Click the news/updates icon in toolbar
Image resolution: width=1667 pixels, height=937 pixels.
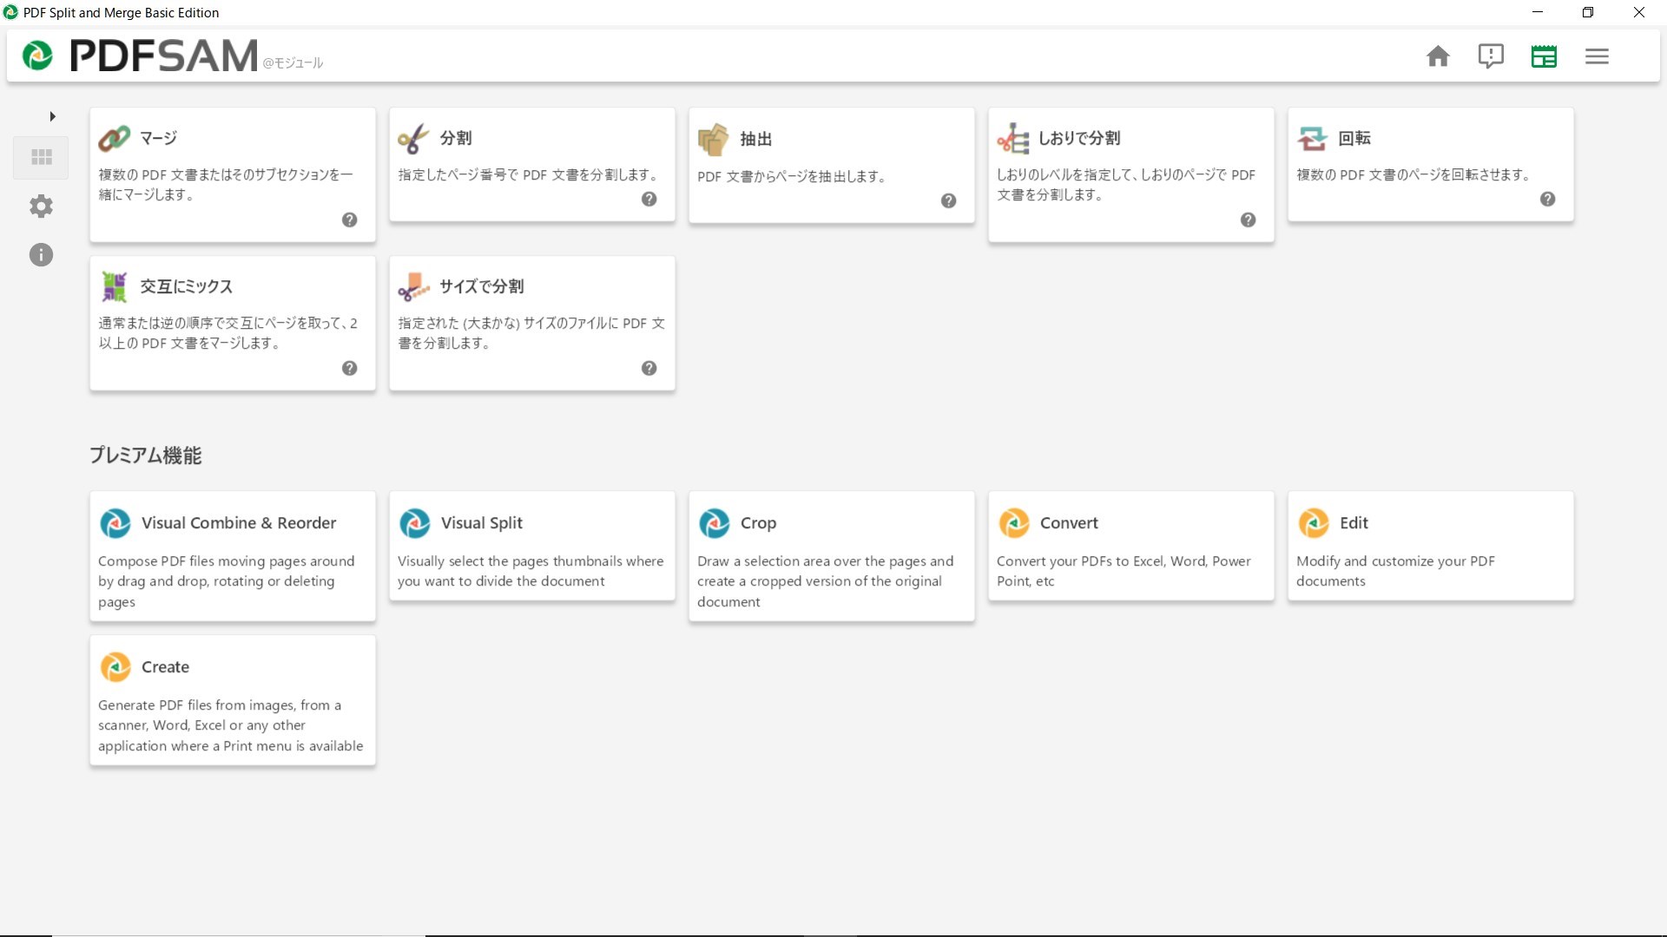click(1544, 55)
